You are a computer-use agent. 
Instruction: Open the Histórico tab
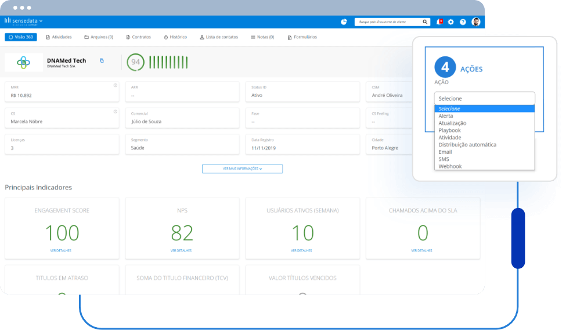[x=175, y=37]
